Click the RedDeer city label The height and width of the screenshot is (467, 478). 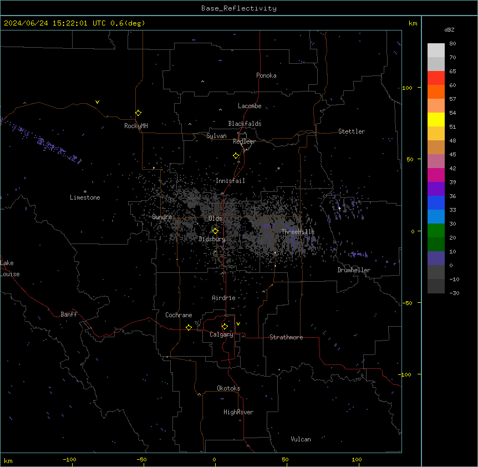(x=244, y=141)
